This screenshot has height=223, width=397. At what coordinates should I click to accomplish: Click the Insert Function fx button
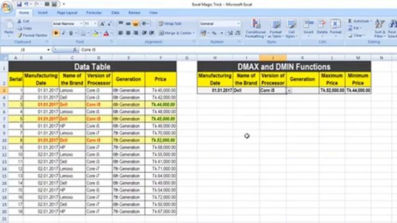click(x=75, y=50)
